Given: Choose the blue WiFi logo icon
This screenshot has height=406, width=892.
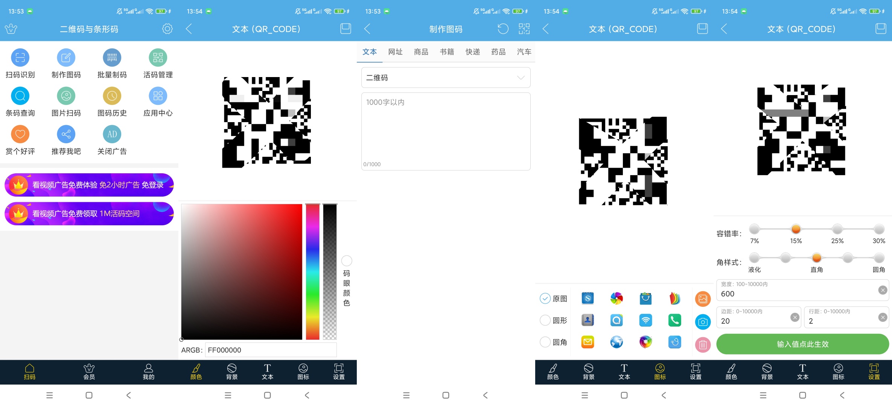Looking at the screenshot, I should [645, 320].
